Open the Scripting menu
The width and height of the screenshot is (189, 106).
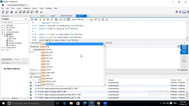click(x=48, y=8)
